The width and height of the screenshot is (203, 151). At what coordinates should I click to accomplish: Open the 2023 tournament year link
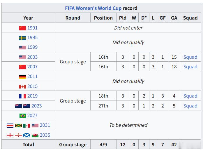[x=36, y=106]
